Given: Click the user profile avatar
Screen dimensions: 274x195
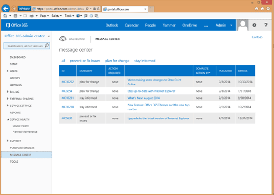Looking at the screenshot, I should (x=242, y=25).
